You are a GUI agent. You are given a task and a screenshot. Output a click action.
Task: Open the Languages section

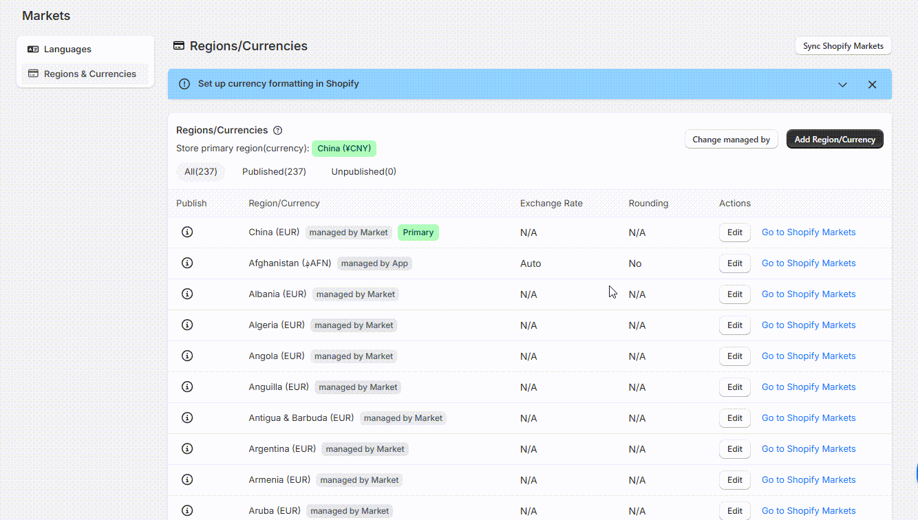click(85, 50)
